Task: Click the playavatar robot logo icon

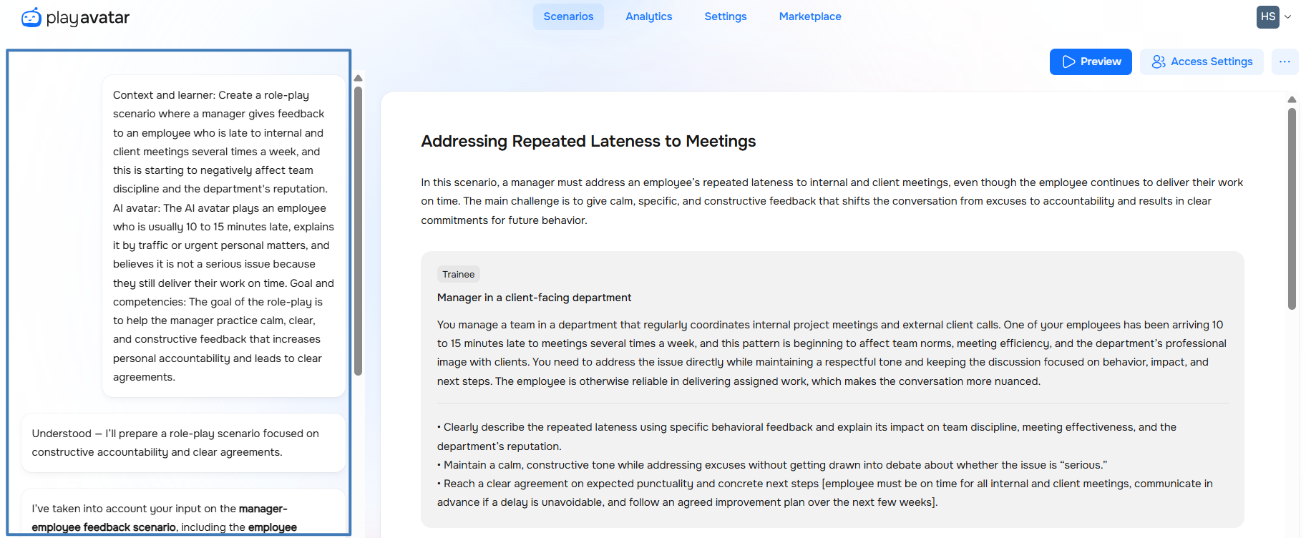Action: coord(31,17)
